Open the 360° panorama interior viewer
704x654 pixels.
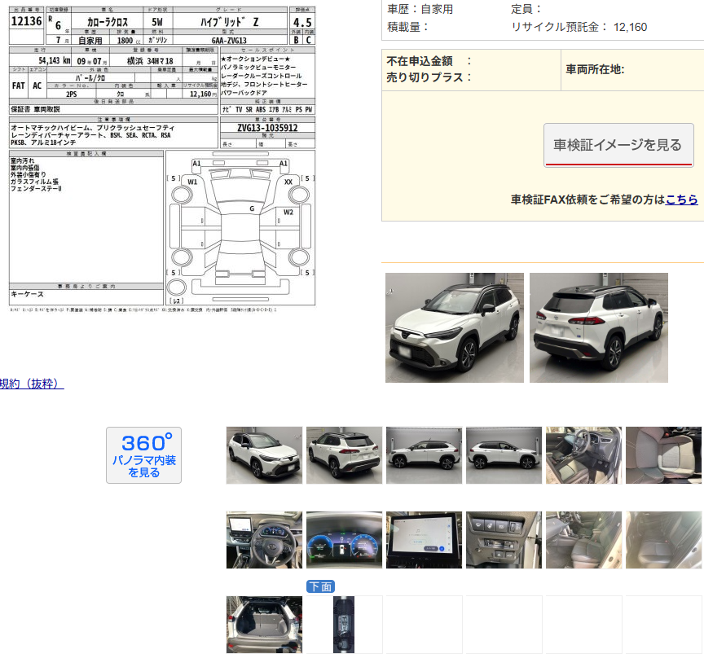(x=143, y=454)
